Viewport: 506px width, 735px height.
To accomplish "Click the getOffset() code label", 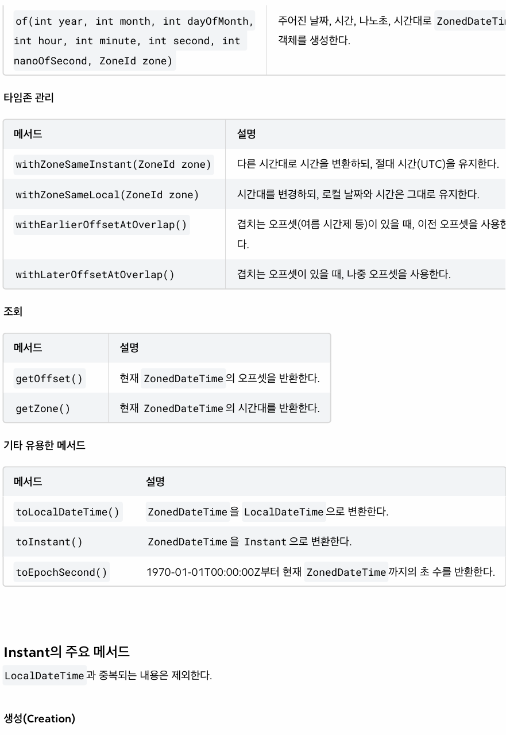I will pos(49,379).
